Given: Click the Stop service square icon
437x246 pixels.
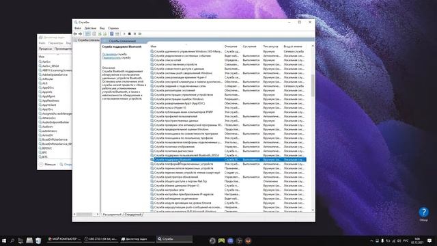Looking at the screenshot, I should pyautogui.click(x=129, y=33).
